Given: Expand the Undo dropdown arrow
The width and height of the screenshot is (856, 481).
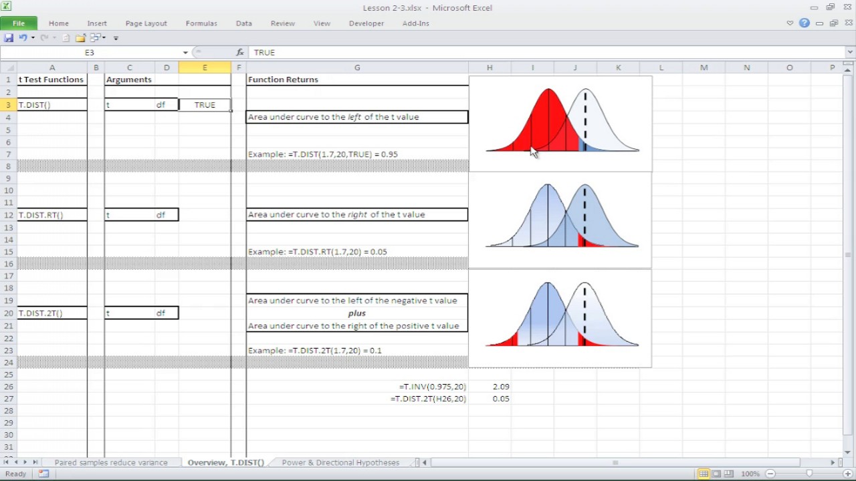Looking at the screenshot, I should (33, 37).
